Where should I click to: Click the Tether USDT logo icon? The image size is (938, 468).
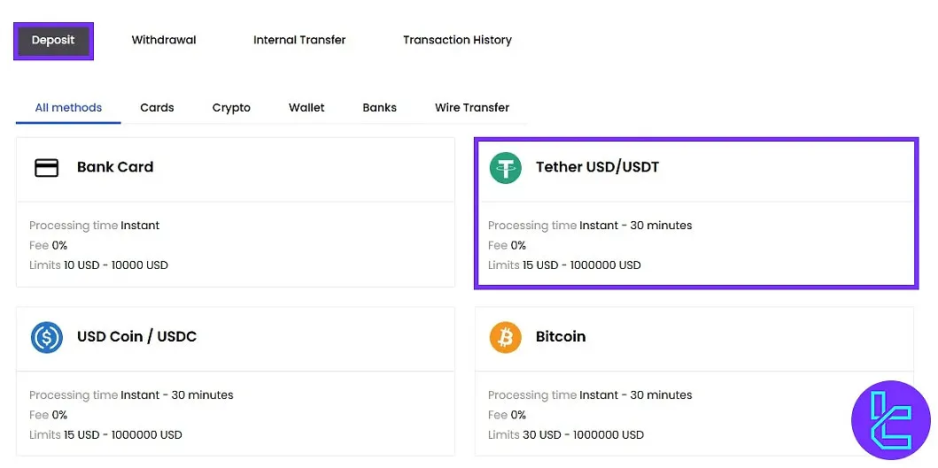(x=506, y=167)
